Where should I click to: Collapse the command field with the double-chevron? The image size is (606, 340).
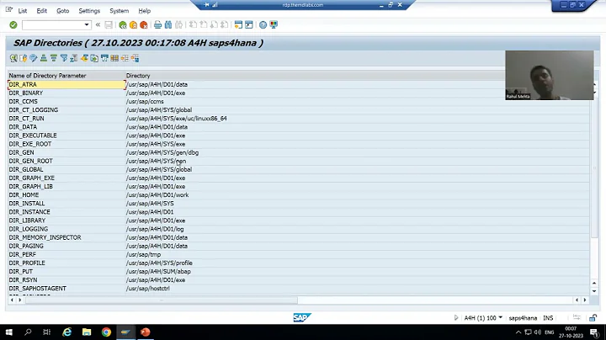coord(98,24)
